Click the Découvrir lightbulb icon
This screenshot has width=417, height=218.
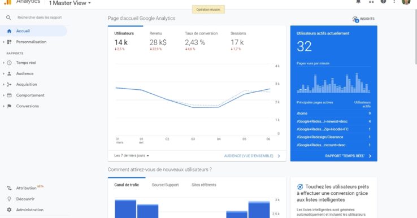(x=9, y=199)
